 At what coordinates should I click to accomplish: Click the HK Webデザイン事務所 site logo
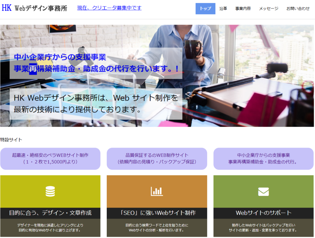pos(34,8)
